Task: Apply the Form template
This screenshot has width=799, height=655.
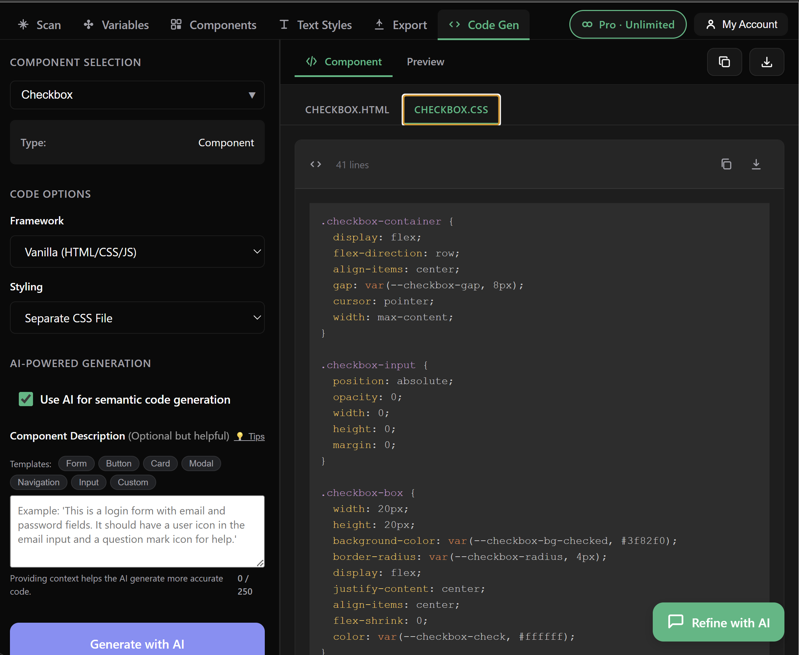Action: coord(76,463)
